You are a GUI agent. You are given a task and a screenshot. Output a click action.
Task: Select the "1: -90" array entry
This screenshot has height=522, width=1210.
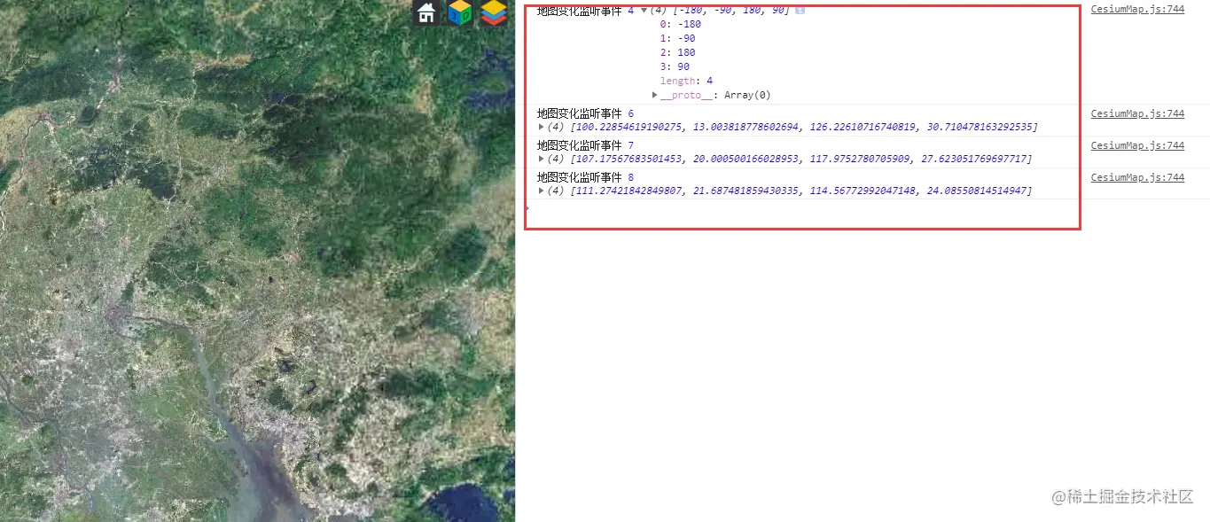click(x=677, y=38)
